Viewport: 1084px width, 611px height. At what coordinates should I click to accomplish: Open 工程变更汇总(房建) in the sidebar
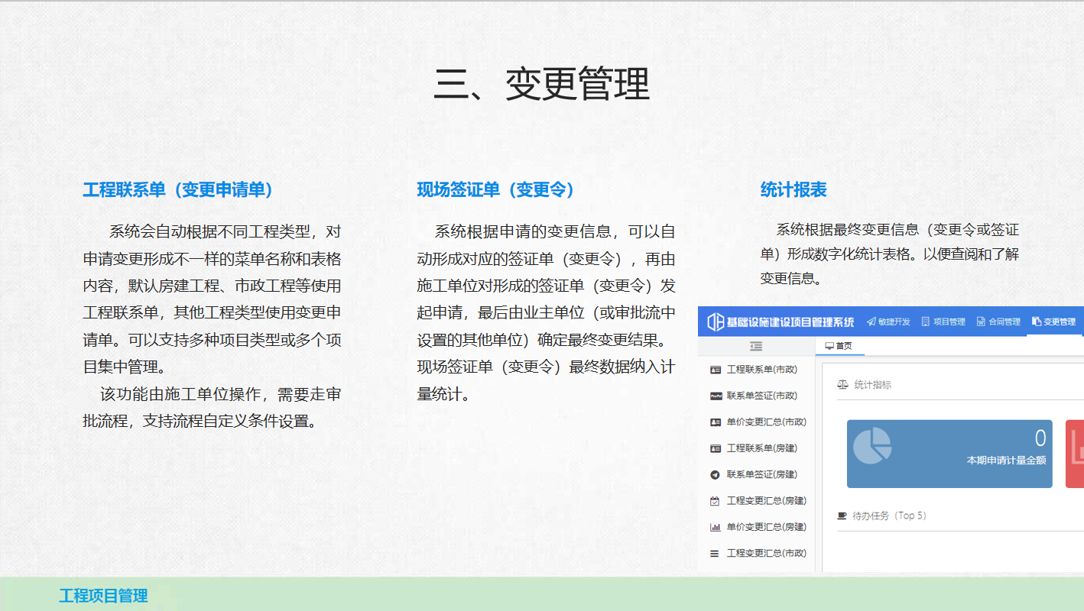point(766,501)
